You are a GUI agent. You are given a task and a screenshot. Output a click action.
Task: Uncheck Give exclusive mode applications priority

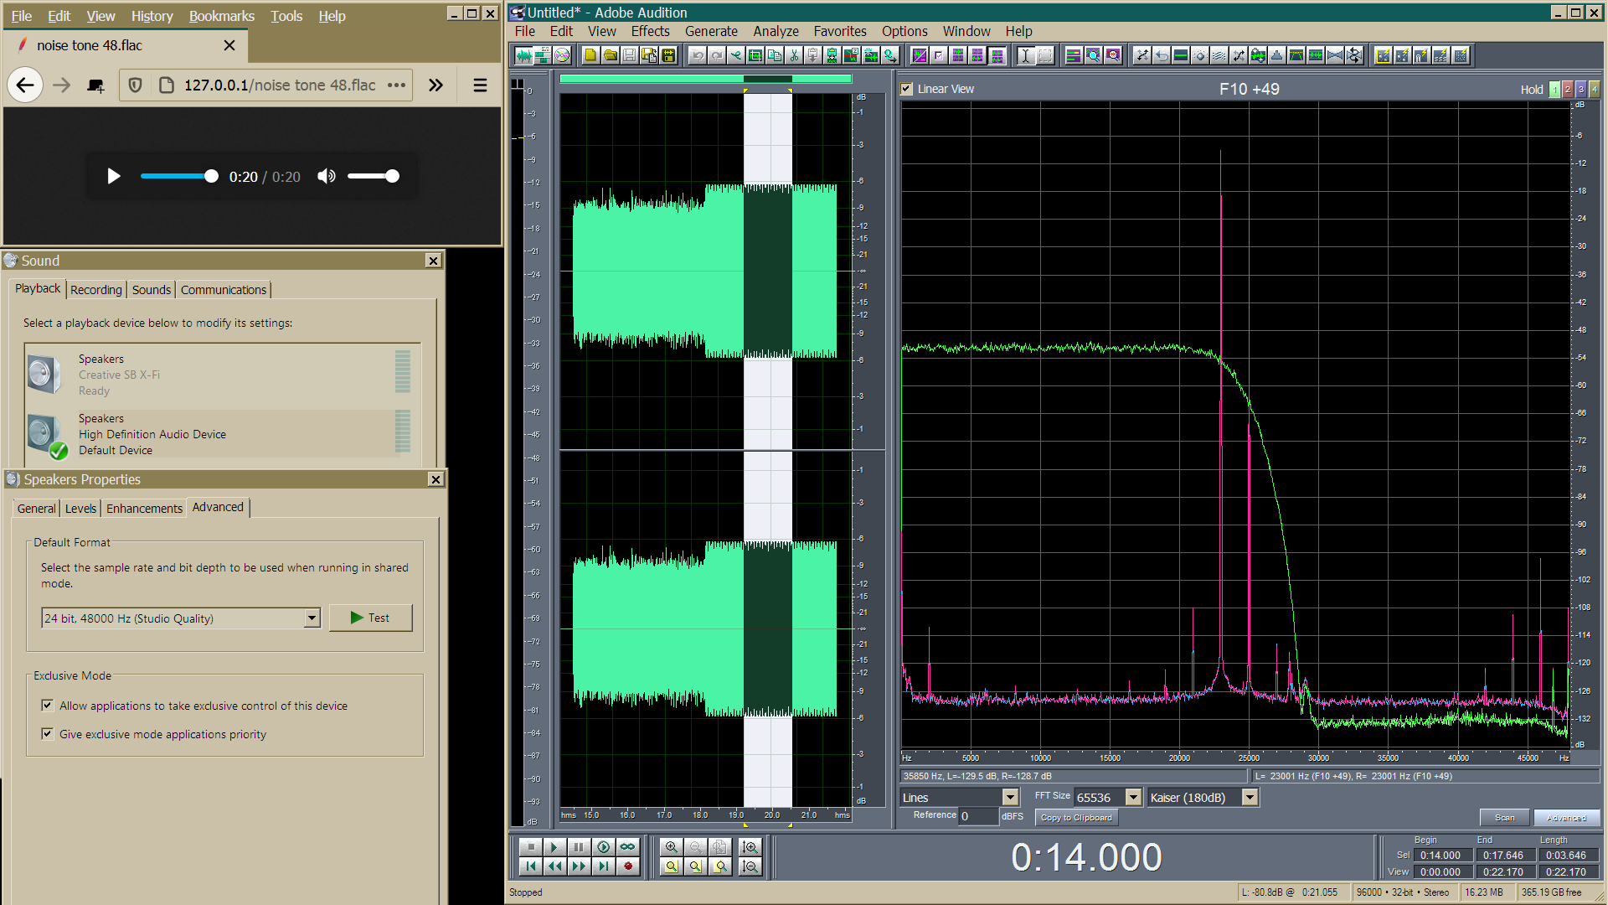(x=48, y=734)
